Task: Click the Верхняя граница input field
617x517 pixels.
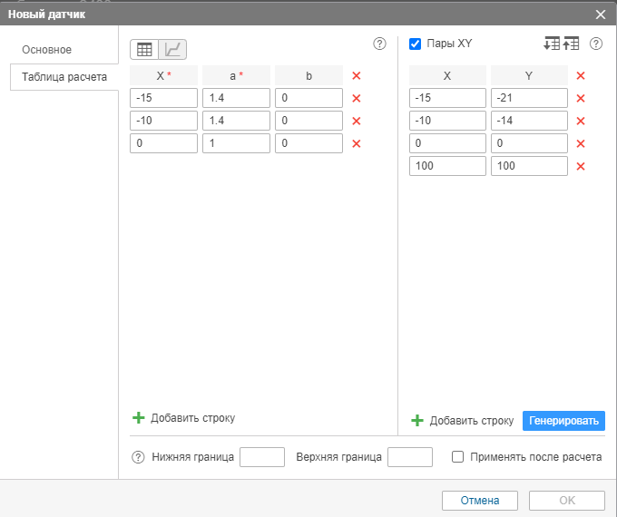Action: [409, 457]
